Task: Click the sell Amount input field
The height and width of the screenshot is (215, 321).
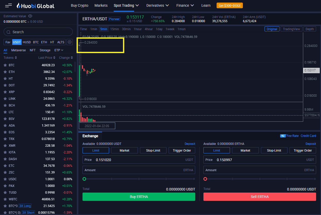Action: coord(260,170)
